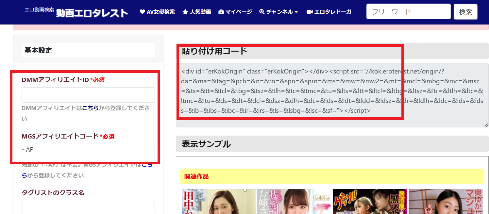Select the DMMアフィリエイトID input field
The width and height of the screenshot is (489, 214).
(88, 95)
